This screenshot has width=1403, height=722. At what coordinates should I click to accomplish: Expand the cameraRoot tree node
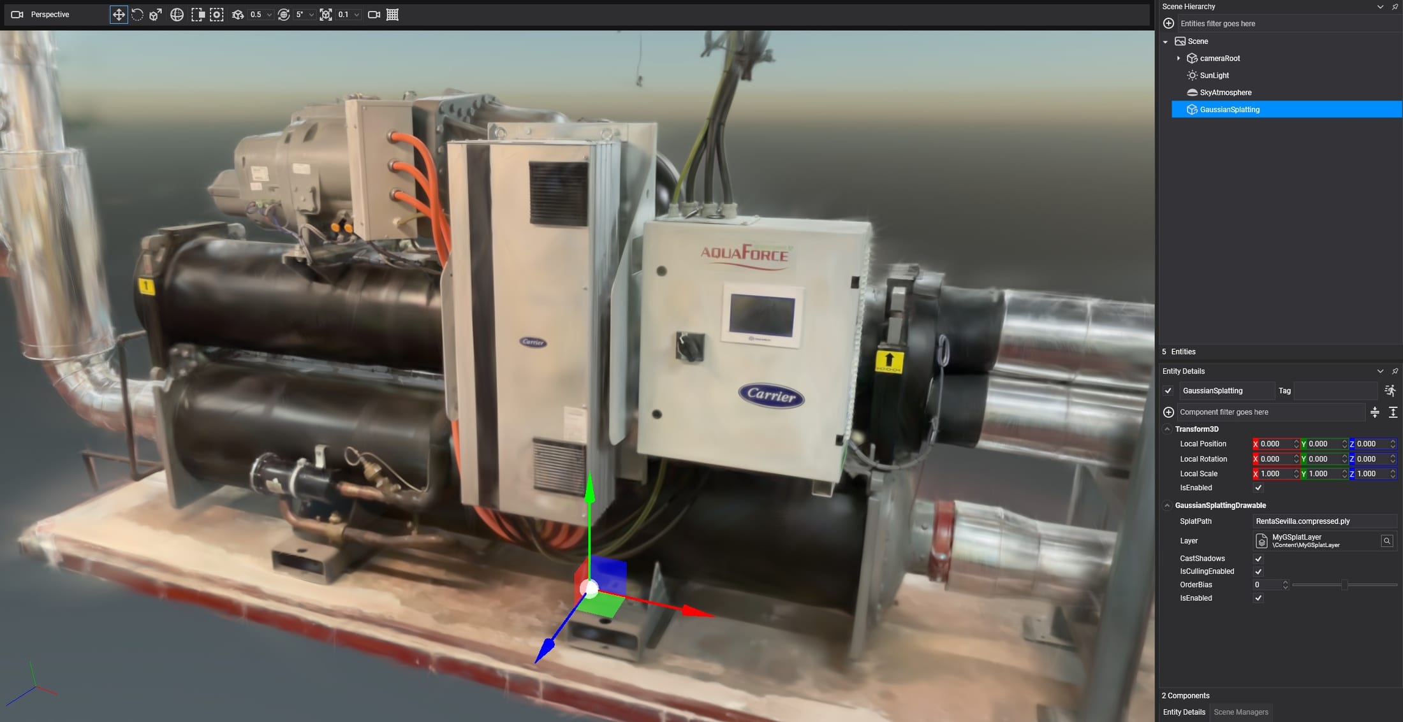pyautogui.click(x=1179, y=59)
